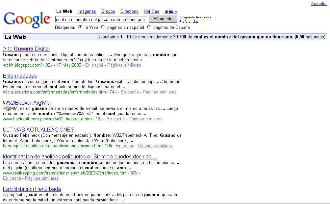Open 'Páginas similares' for hacksoft.com.pe result
The image size is (330, 204).
tap(145, 119)
